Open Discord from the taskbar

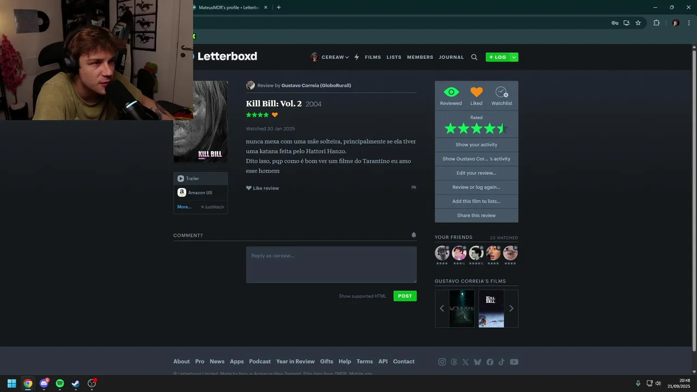point(44,383)
